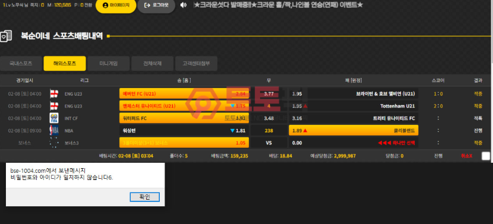This screenshot has height=224, width=493.
Task: Click the 진행 result in the NBA row
Action: (x=478, y=131)
